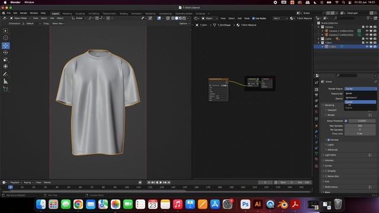Expand the Film panel
Image resolution: width=379 pixels, height=213 pixels.
(x=327, y=182)
